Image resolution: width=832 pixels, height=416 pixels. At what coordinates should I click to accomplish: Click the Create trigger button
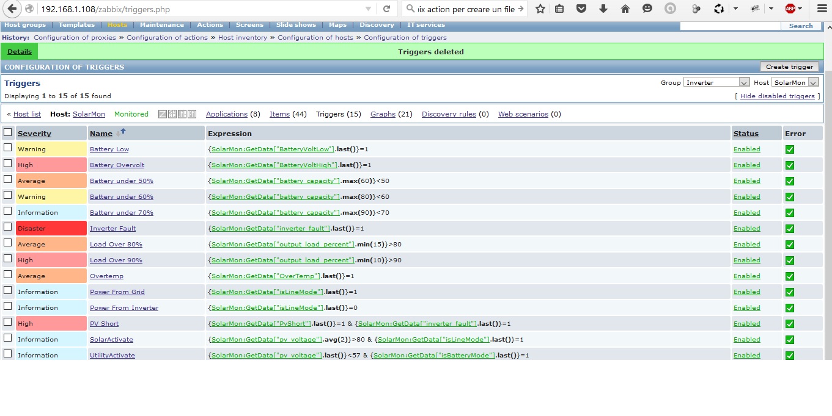[x=789, y=67]
